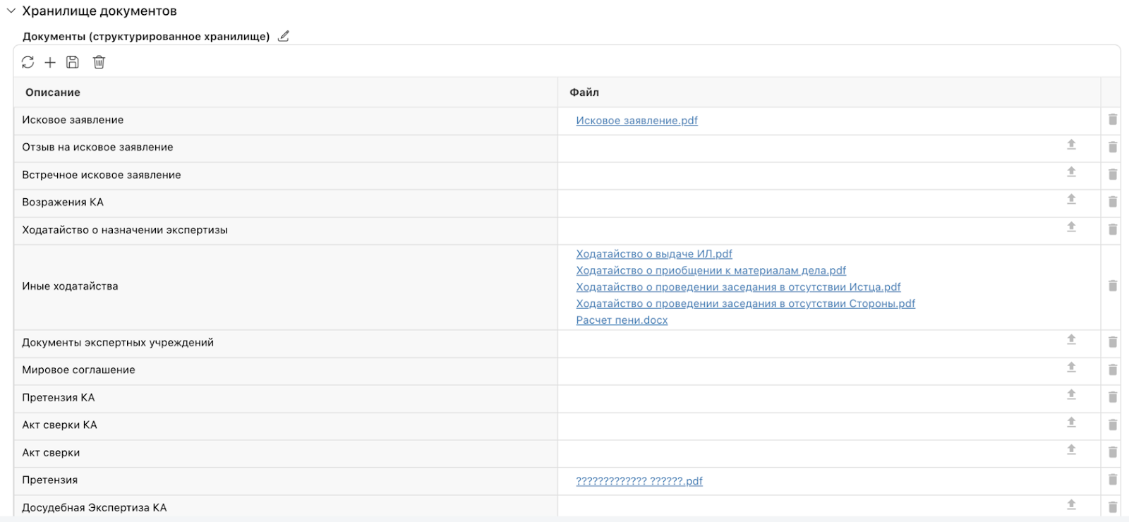1129x522 pixels.
Task: Refresh the documents table
Action: coord(28,62)
